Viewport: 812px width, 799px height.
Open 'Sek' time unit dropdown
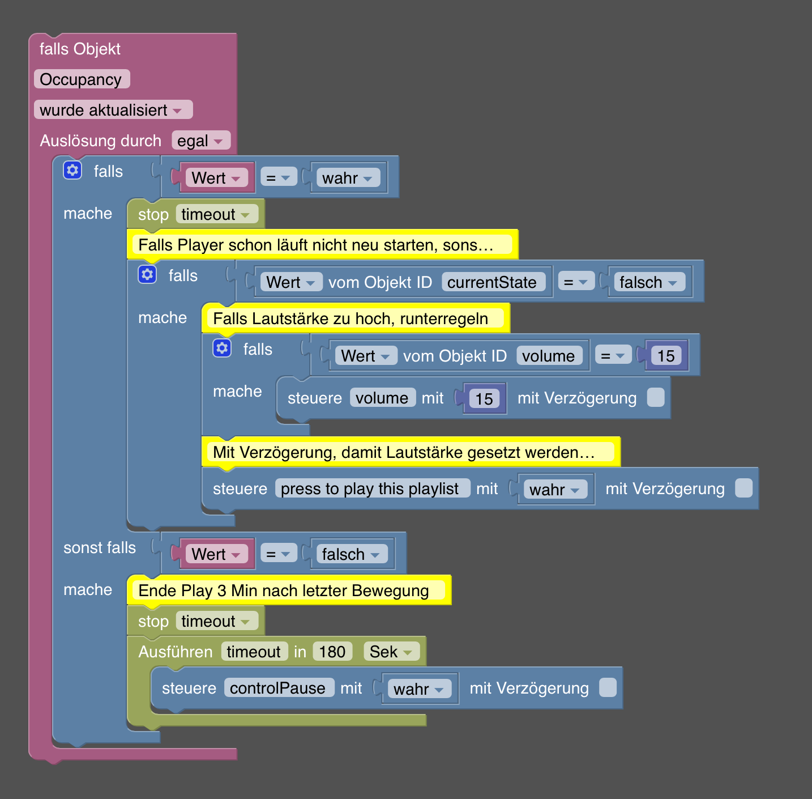click(x=392, y=652)
